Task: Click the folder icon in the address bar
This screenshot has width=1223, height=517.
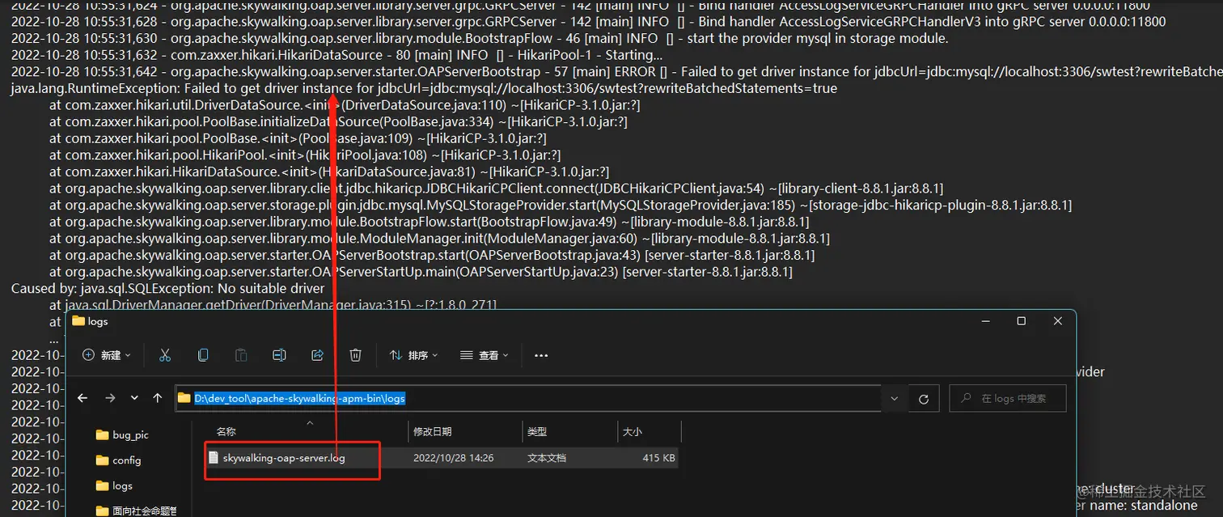Action: (x=184, y=398)
